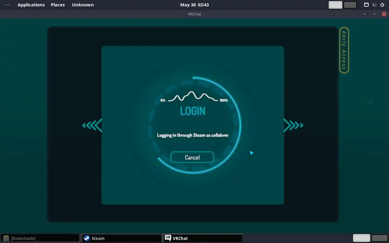Screen dimensions: 389x243
Task: Close the VRChat window
Action: pyautogui.click(x=384, y=14)
